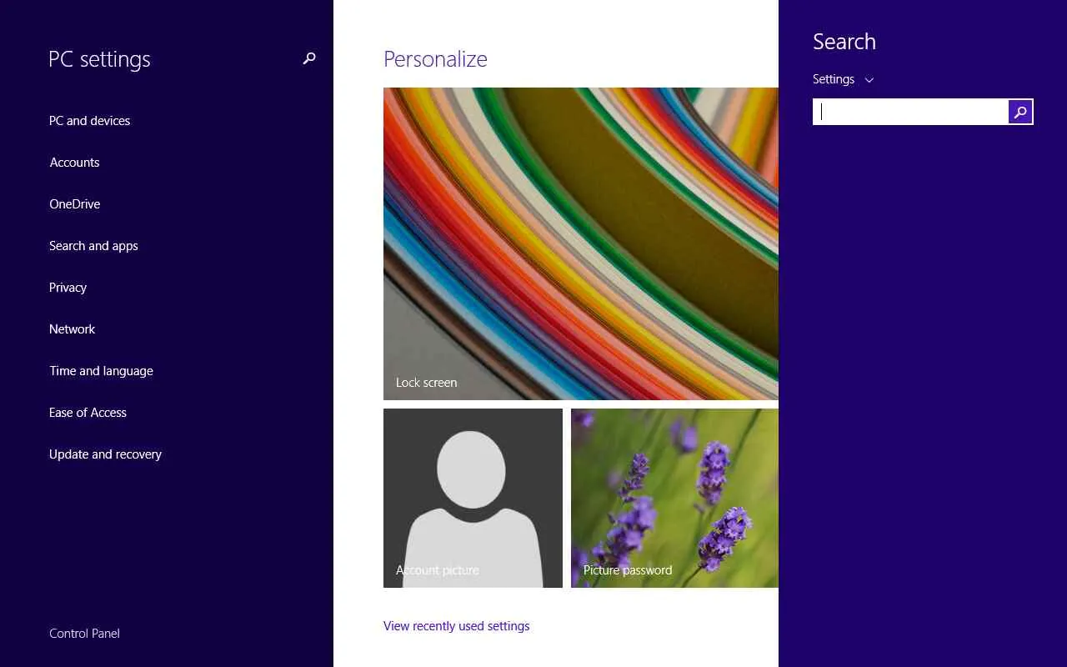The height and width of the screenshot is (667, 1067).
Task: Open Time and language settings
Action: 101,371
